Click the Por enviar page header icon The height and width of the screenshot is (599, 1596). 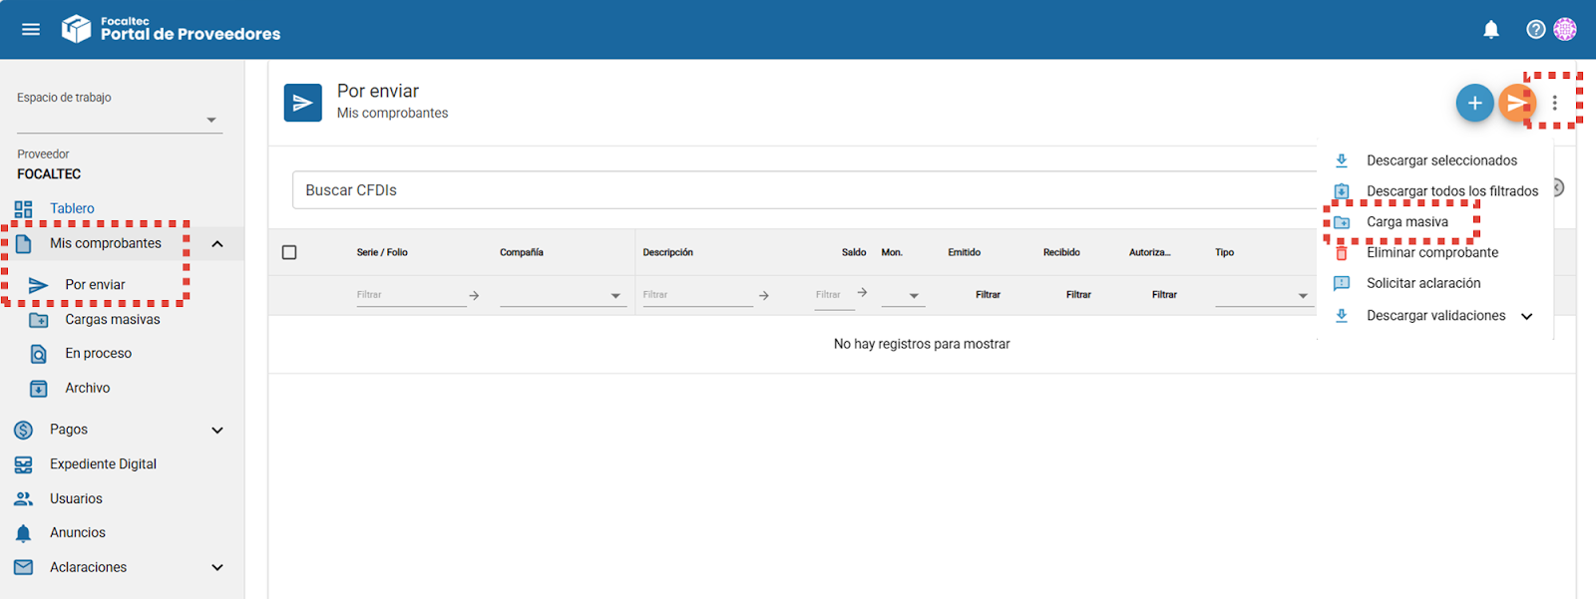click(x=302, y=103)
